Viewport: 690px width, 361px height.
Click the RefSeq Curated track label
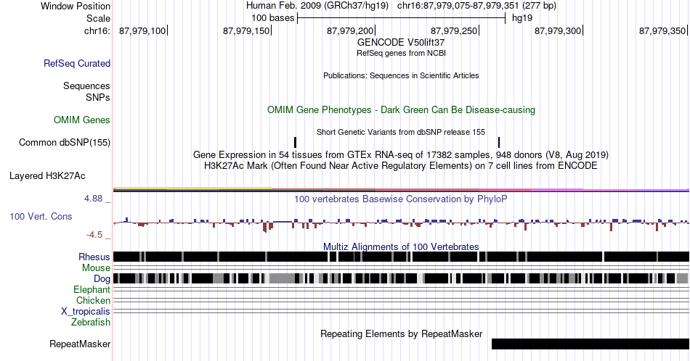pos(76,63)
